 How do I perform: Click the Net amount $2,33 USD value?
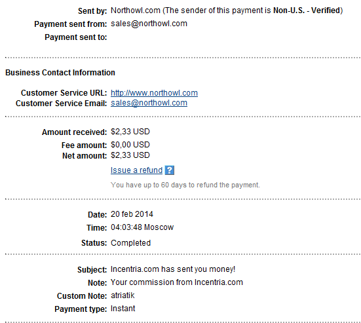click(x=130, y=155)
